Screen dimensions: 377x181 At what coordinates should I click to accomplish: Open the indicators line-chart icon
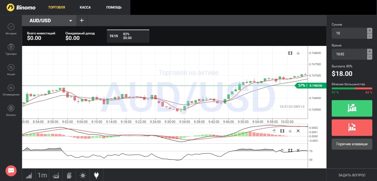pyautogui.click(x=56, y=175)
